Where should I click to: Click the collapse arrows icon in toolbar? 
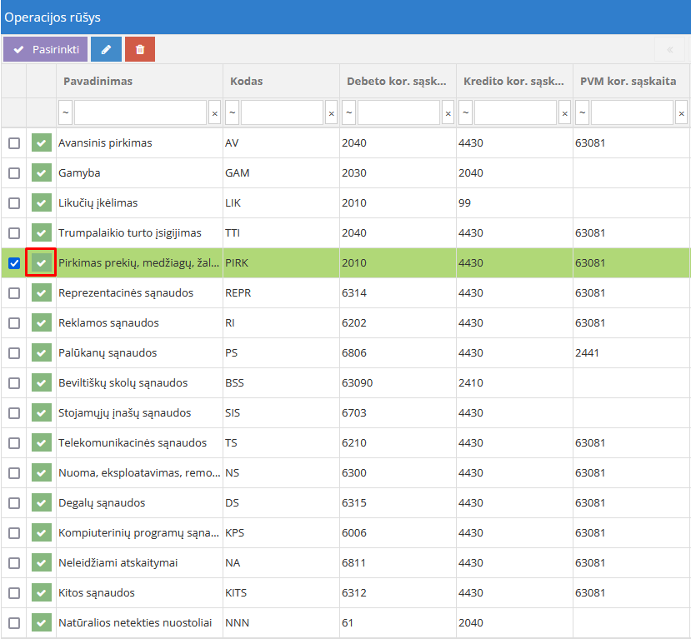click(669, 49)
